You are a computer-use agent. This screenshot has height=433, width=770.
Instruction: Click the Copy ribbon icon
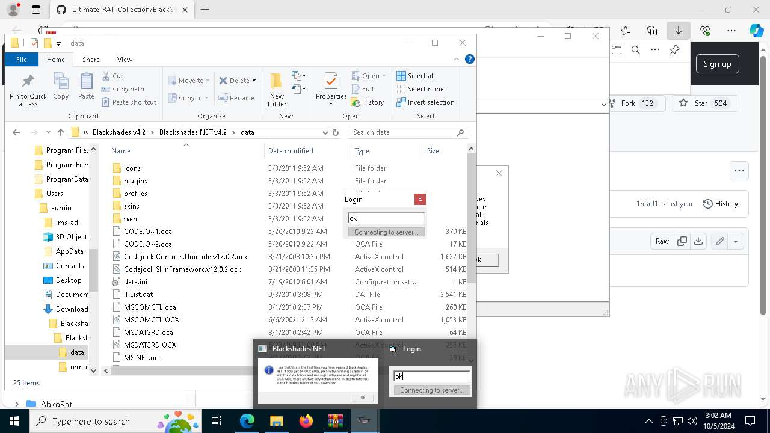point(61,87)
